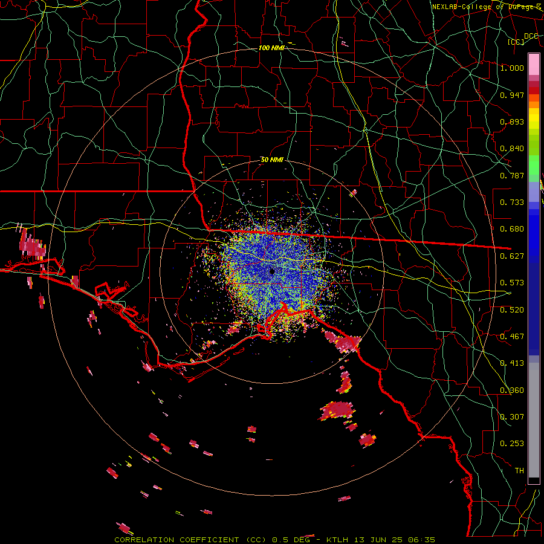Click the 0.520 scale value
The height and width of the screenshot is (544, 544).
coord(512,310)
